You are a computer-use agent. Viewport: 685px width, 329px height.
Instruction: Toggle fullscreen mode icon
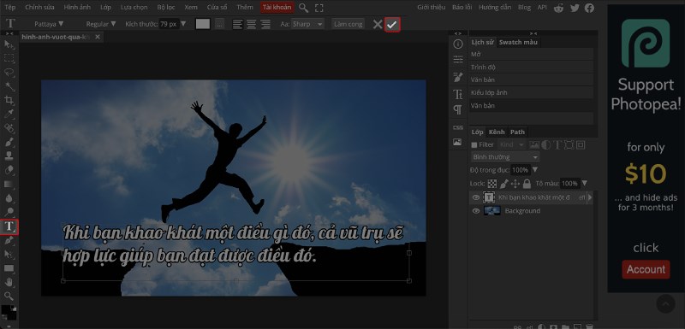[319, 8]
